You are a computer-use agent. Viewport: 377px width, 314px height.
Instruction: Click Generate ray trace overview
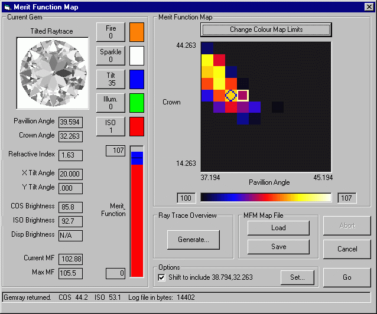(x=193, y=240)
